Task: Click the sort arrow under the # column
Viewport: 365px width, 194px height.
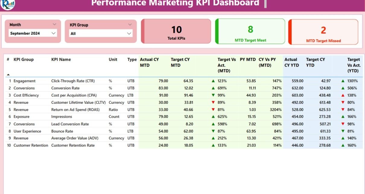Action: coord(8,74)
